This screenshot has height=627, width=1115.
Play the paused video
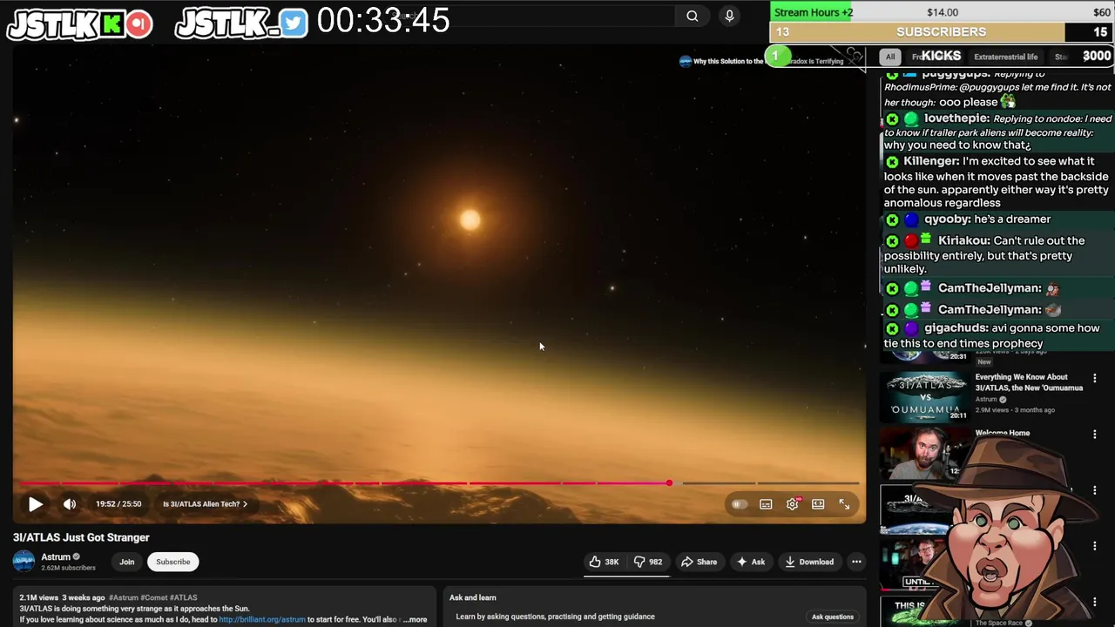tap(36, 504)
